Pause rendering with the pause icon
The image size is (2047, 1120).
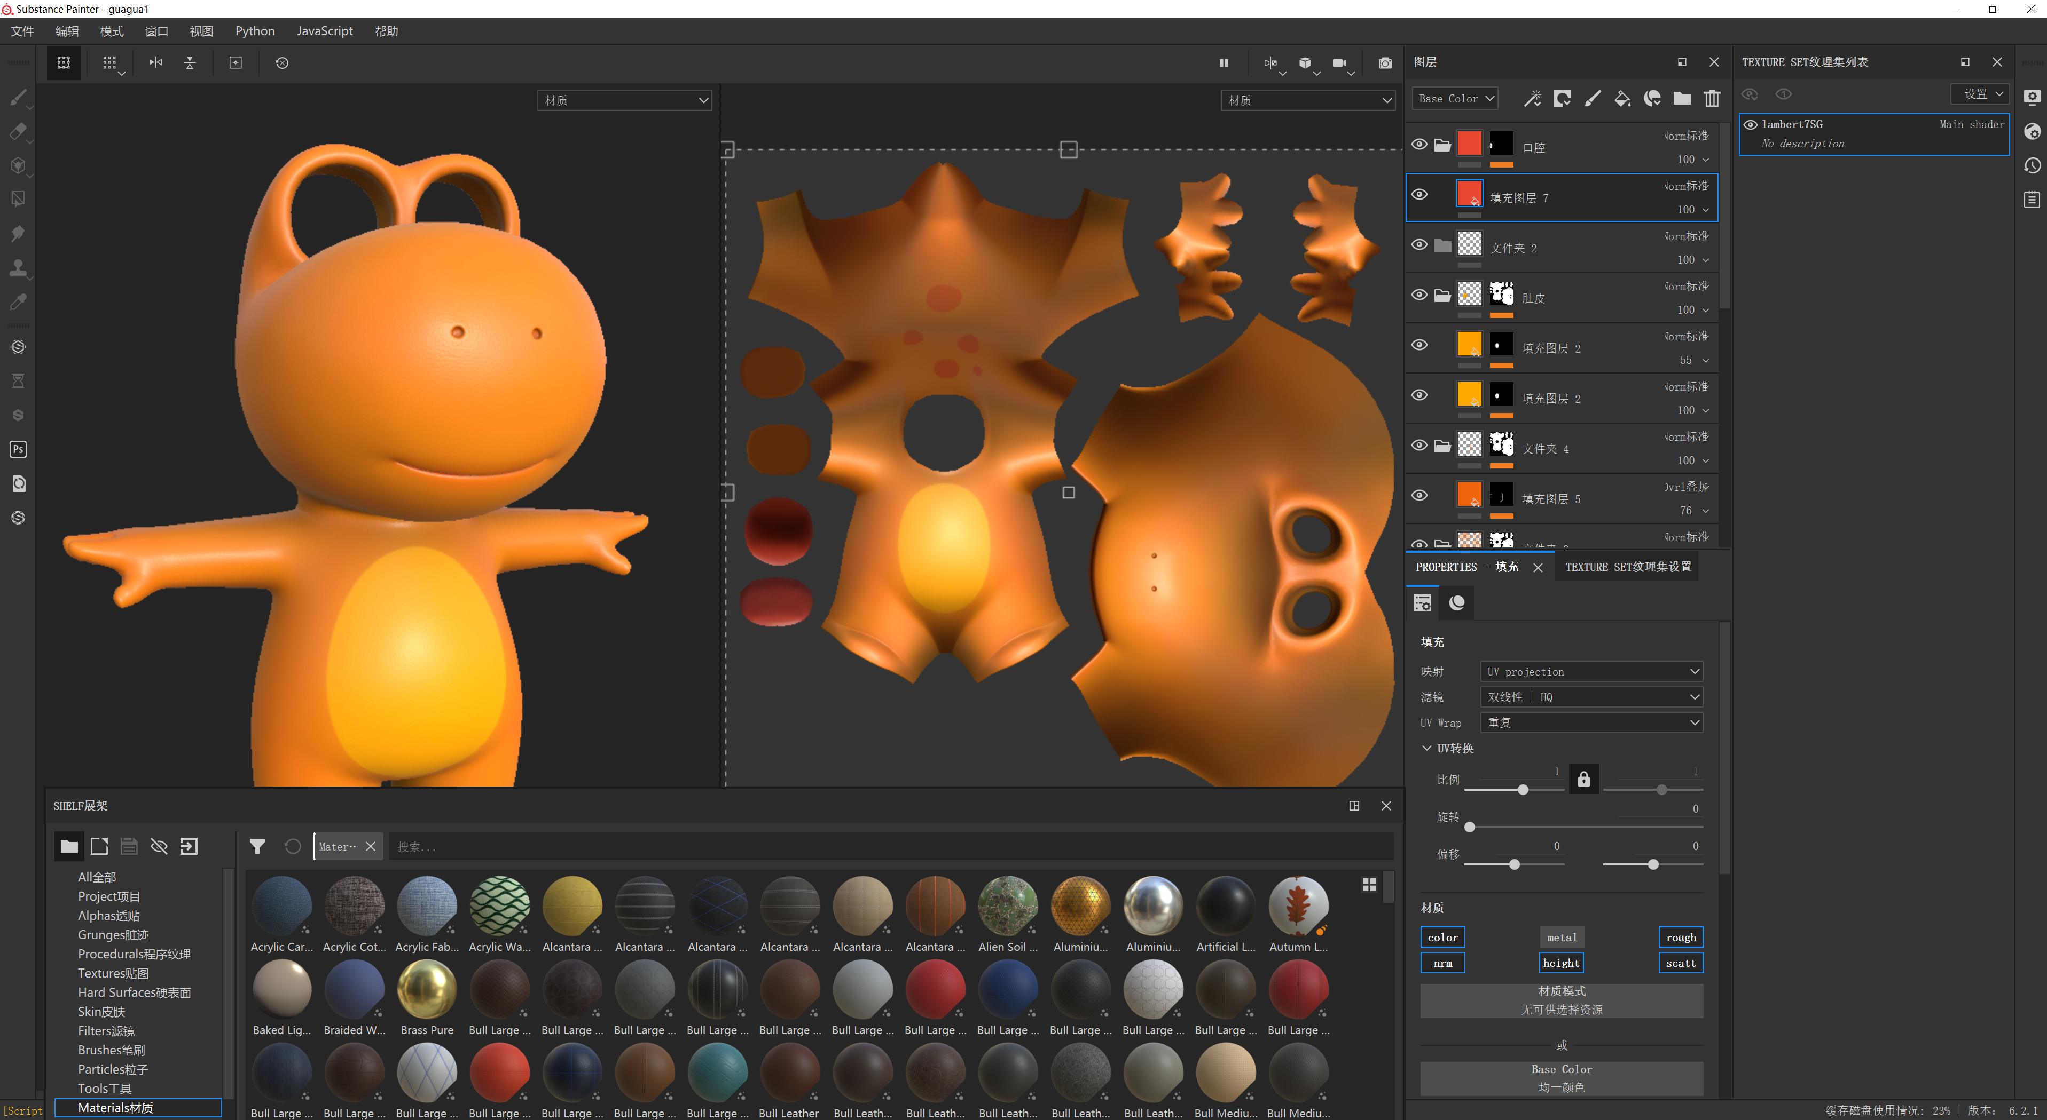[x=1224, y=63]
